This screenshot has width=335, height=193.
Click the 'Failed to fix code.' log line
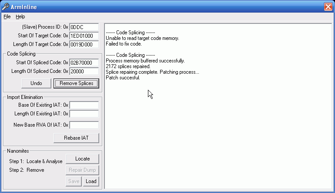[124, 44]
